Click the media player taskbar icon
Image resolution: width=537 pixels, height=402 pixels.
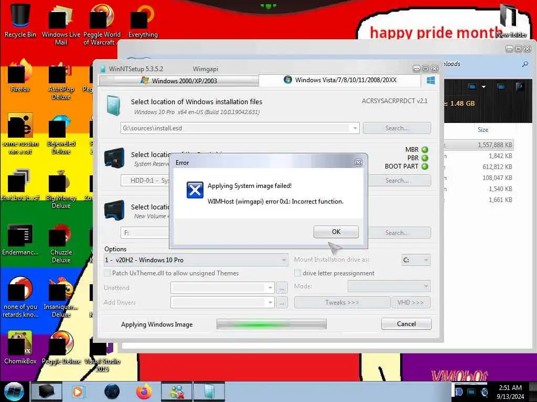pyautogui.click(x=78, y=392)
